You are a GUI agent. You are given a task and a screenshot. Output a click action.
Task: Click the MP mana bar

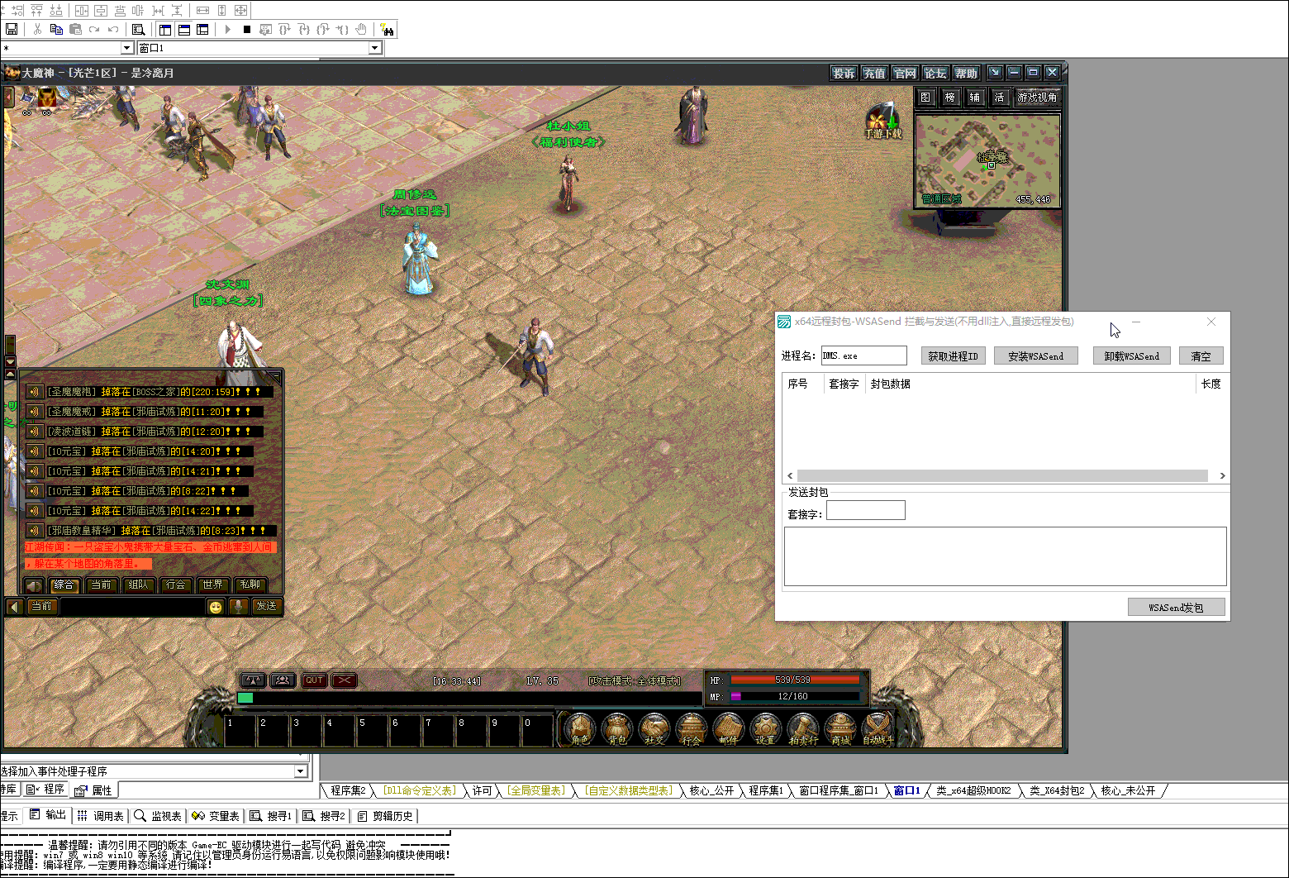[x=795, y=696]
